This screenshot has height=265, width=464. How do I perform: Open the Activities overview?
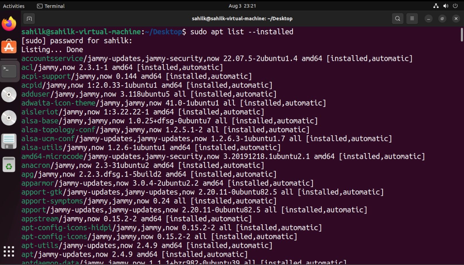(13, 6)
